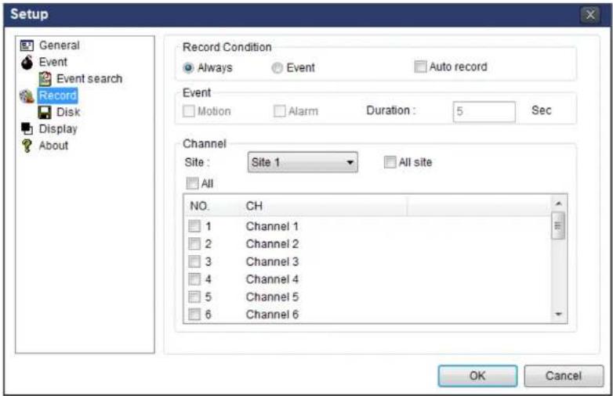Click the channel list scroll down arrow

(x=558, y=315)
